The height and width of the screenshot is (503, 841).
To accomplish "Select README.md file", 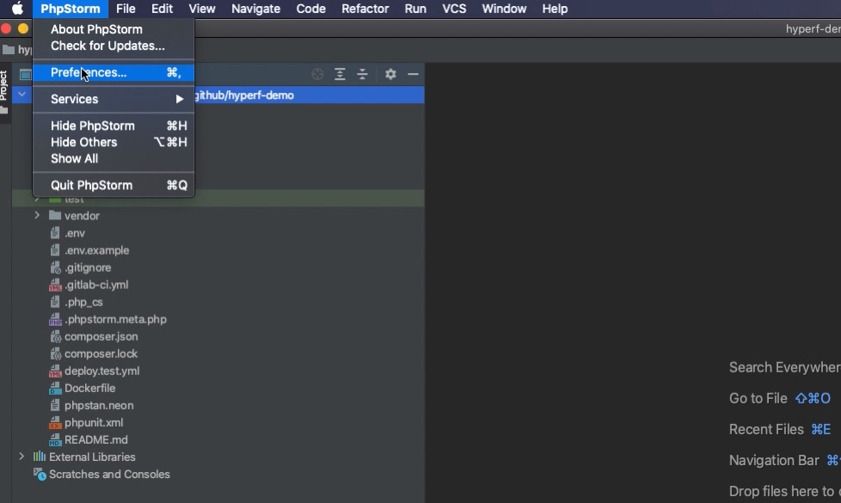I will [96, 439].
